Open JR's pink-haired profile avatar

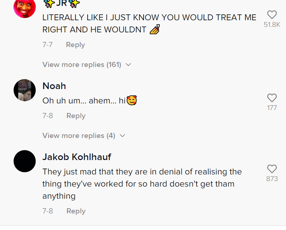coord(25,8)
